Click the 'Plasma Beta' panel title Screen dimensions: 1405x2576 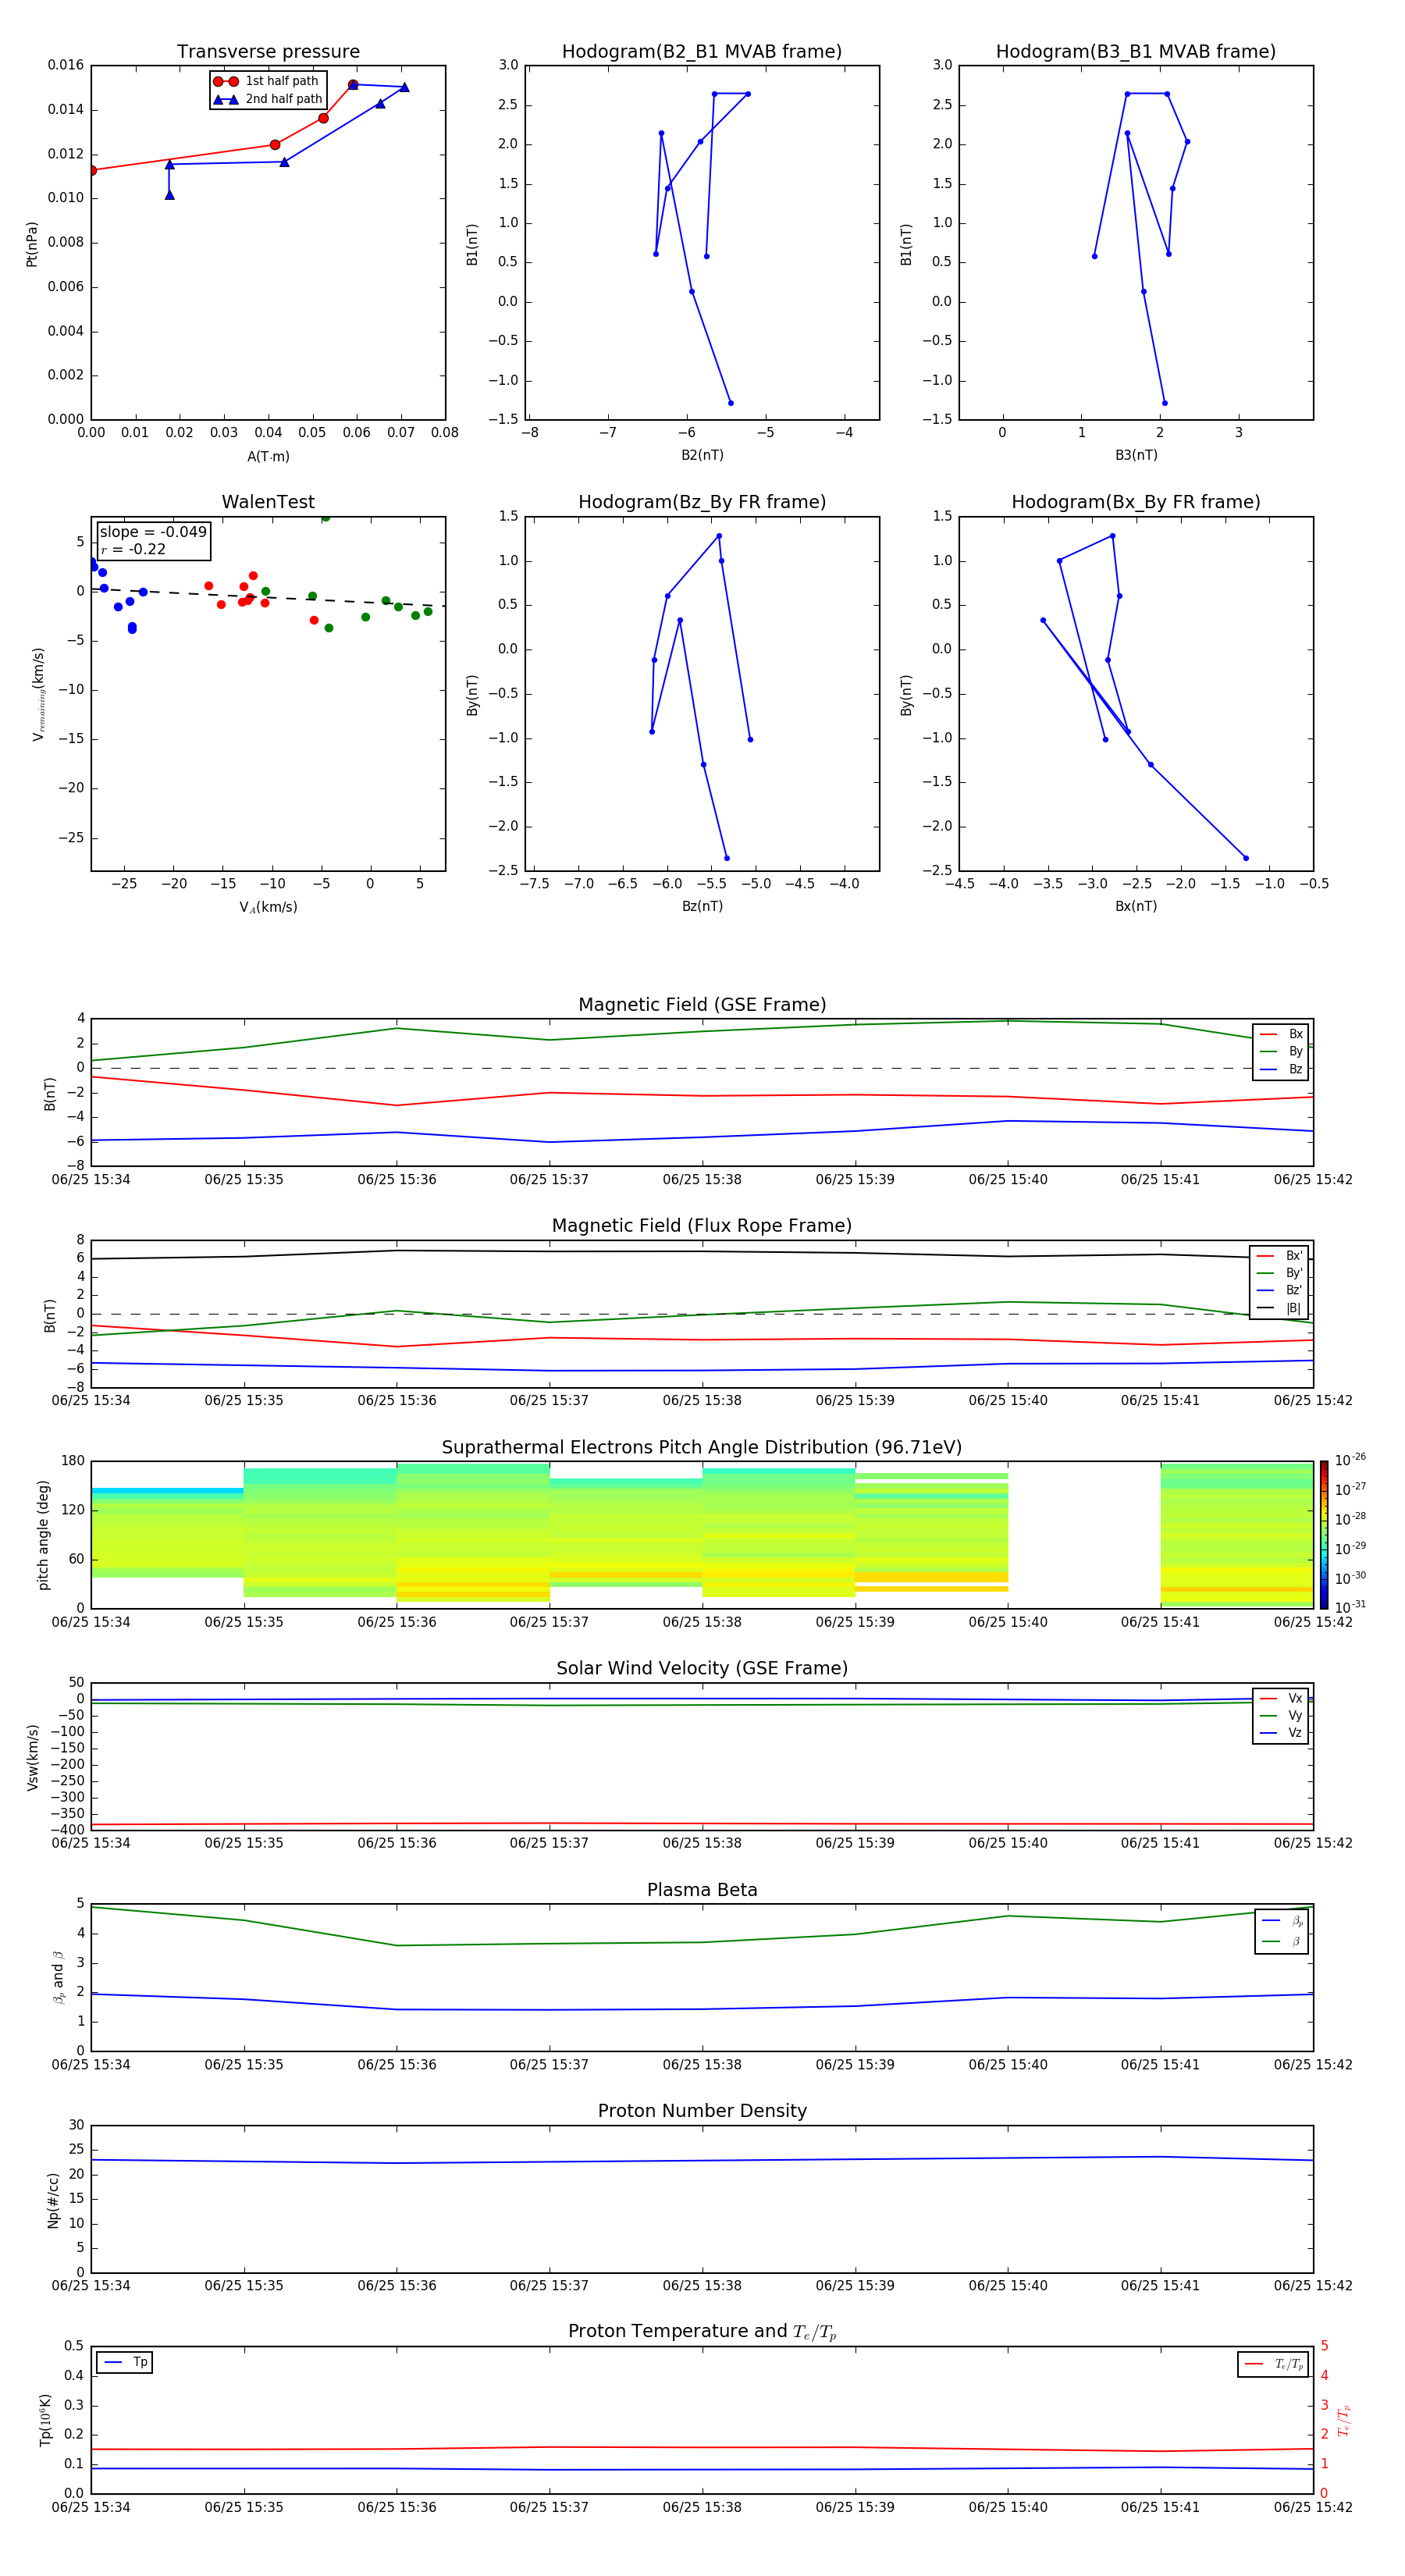click(702, 1890)
